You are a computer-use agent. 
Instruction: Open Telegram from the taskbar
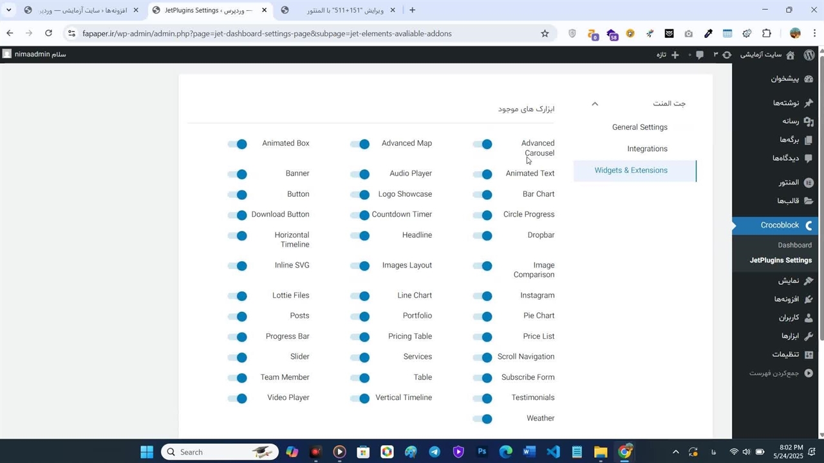435,452
